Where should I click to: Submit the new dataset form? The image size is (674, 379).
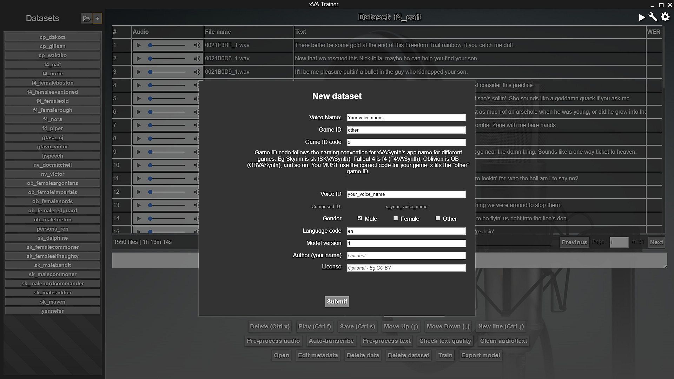pos(337,301)
